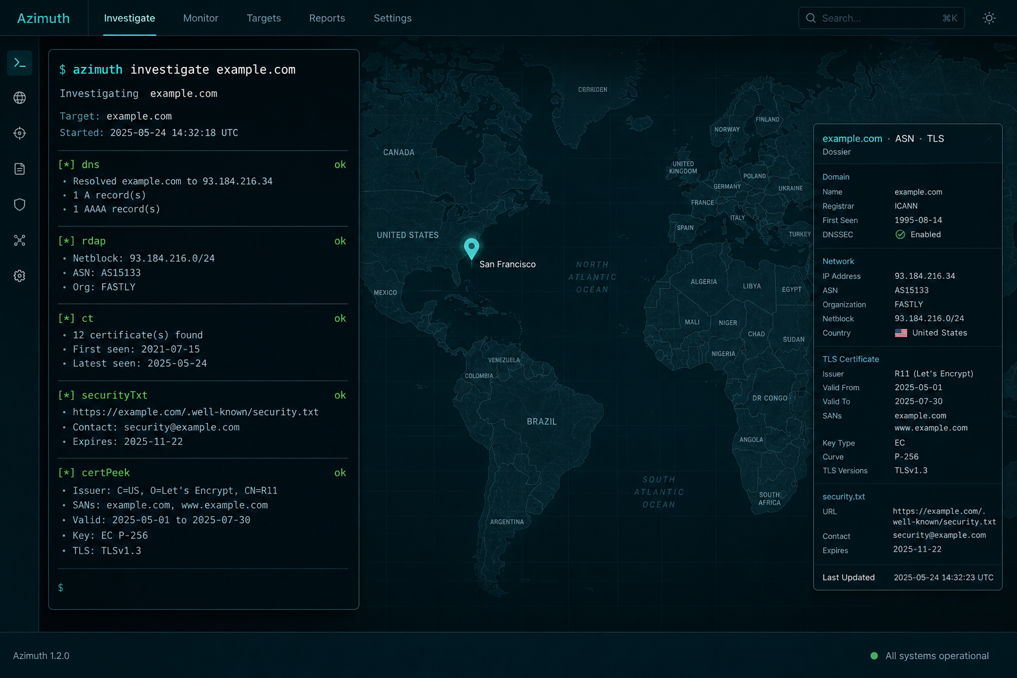Focus the Search input field
The image size is (1017, 678).
pyautogui.click(x=881, y=18)
